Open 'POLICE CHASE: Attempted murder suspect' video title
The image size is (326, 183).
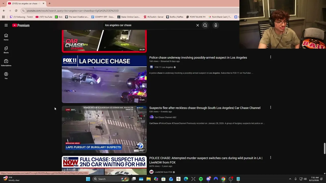tap(206, 160)
